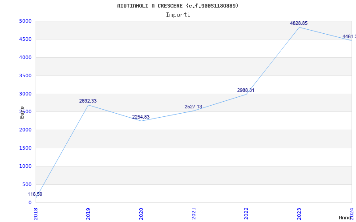Image resolution: width=356 pixels, height=222 pixels.
Task: Click the data label 2527.13
Action: point(193,107)
